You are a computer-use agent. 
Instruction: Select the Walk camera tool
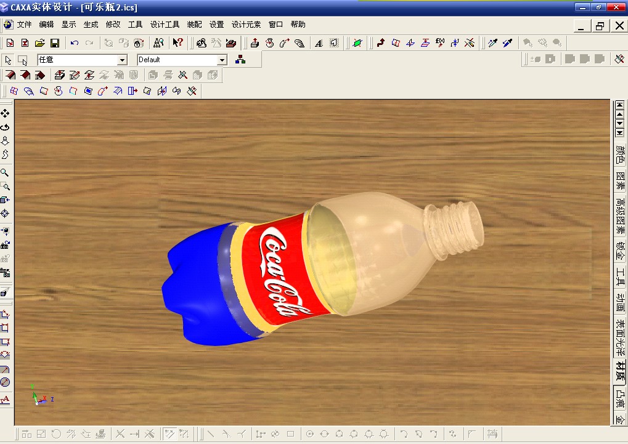[x=5, y=154]
